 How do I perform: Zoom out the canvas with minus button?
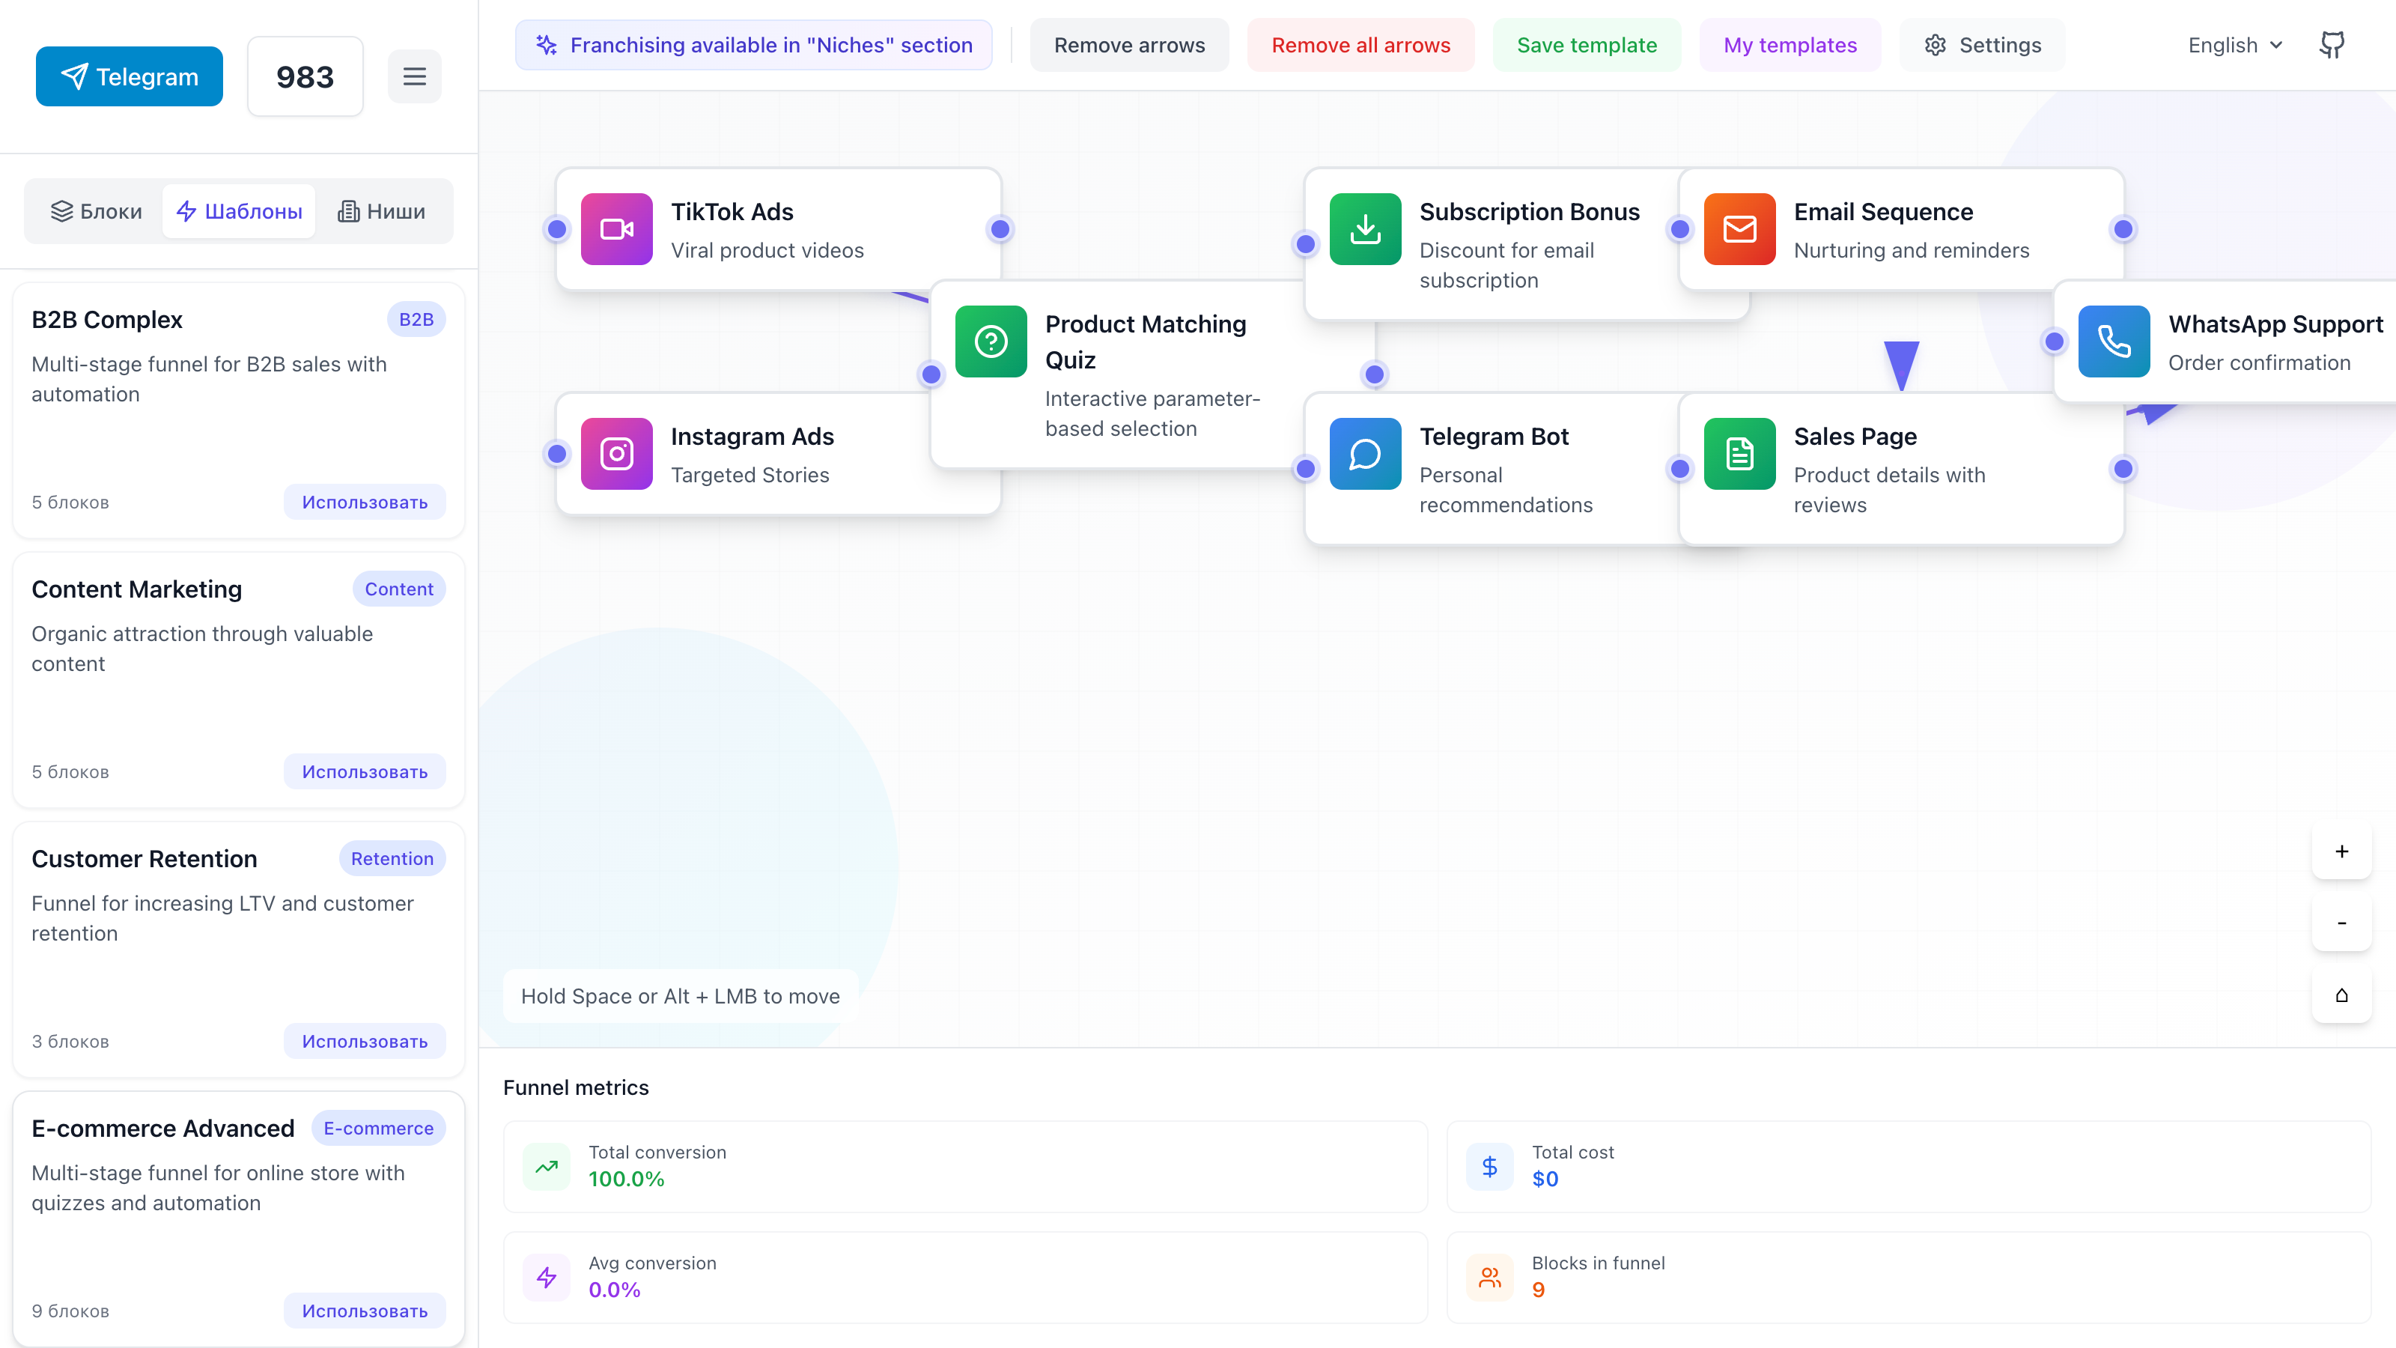pos(2342,923)
